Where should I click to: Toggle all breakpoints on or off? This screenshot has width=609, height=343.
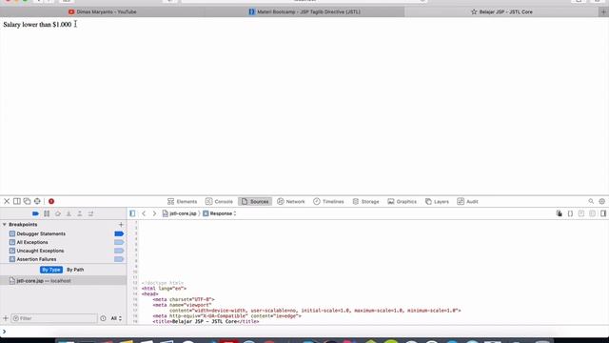[x=35, y=213]
